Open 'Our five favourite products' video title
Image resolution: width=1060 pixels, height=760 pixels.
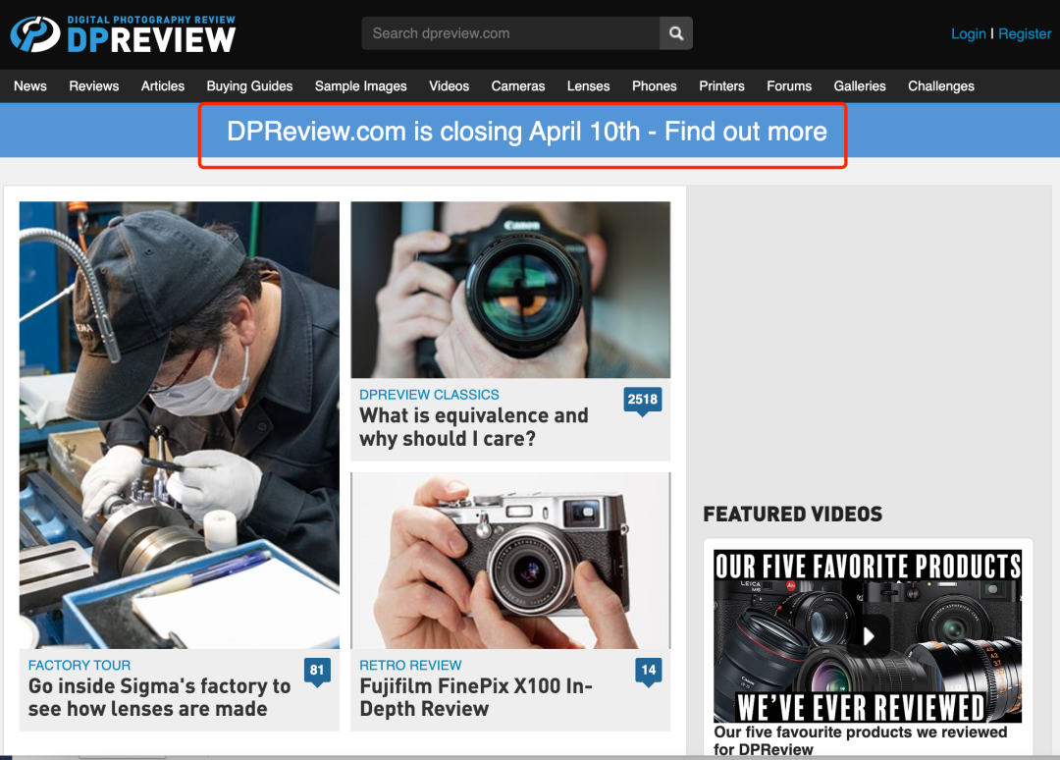(860, 739)
